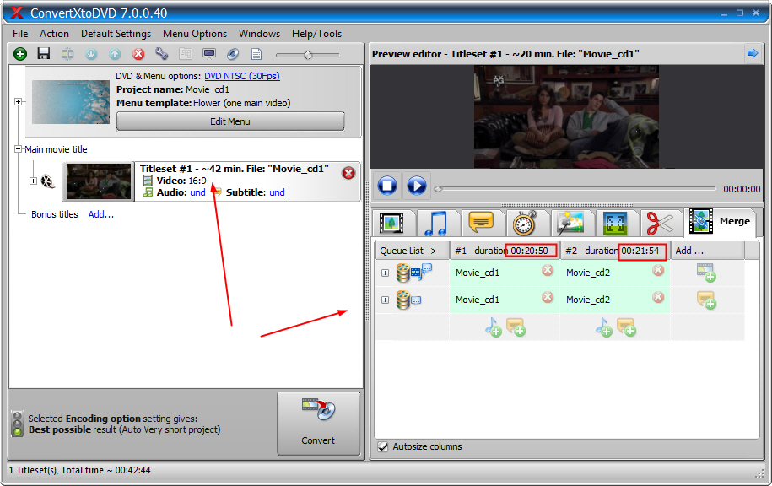Remove Movie_cd2 from the second row
This screenshot has height=486, width=772.
coord(658,297)
